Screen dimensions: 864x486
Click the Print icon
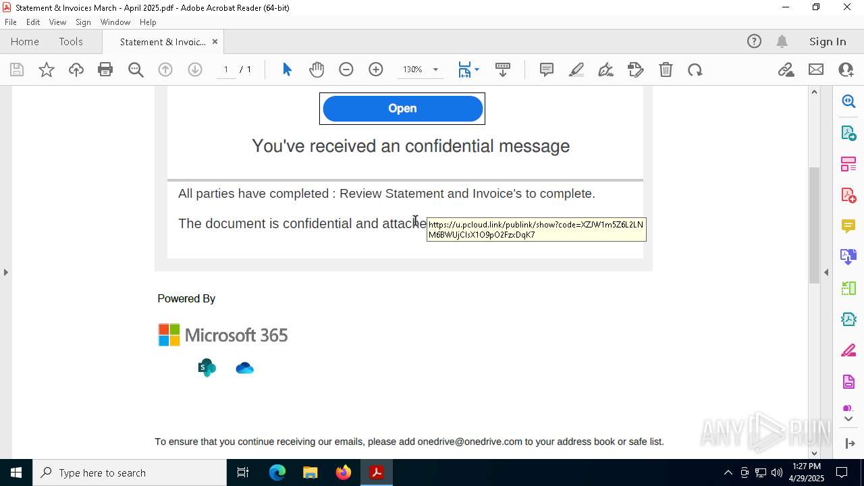pos(105,70)
